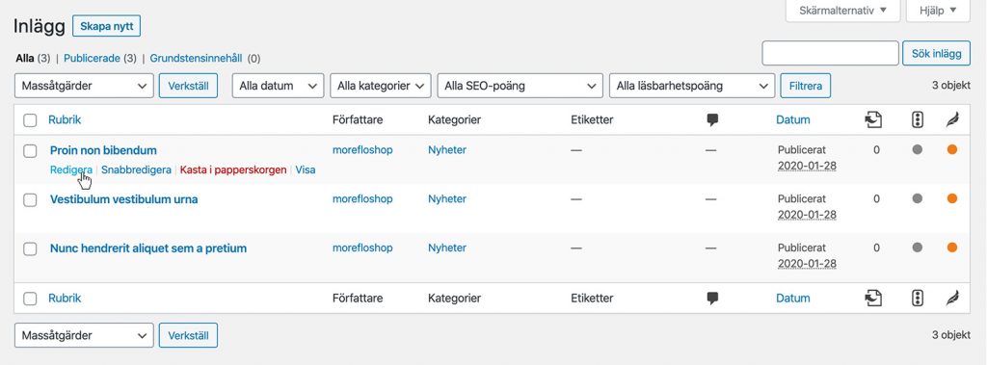
Task: Click Nyheter category in Proin non bibendum row
Action: point(447,150)
